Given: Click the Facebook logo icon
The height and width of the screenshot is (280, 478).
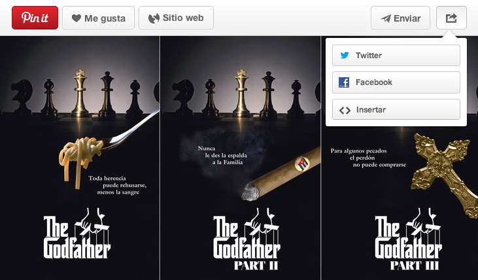Looking at the screenshot, I should pyautogui.click(x=344, y=82).
